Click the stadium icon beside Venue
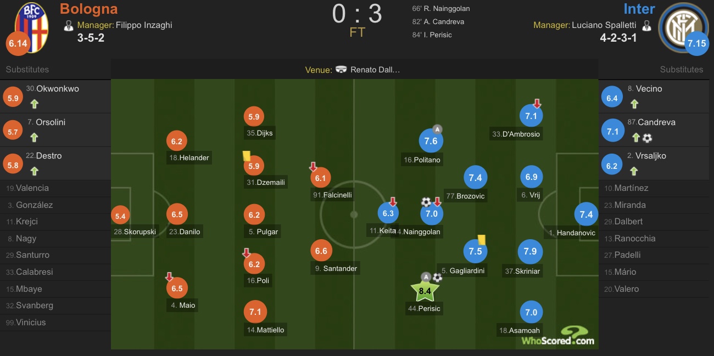 tap(341, 70)
